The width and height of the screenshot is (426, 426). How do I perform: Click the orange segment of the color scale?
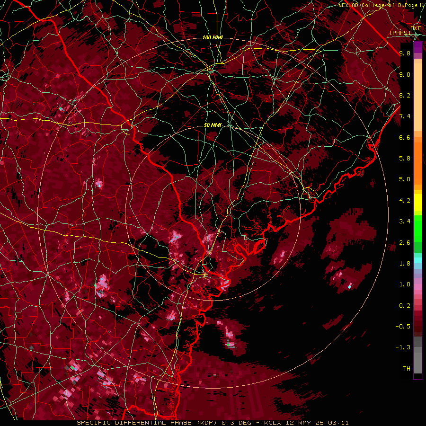click(418, 163)
